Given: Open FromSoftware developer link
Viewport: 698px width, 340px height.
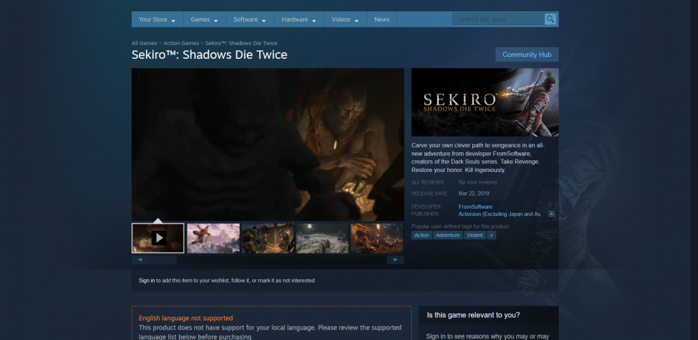Looking at the screenshot, I should tap(475, 207).
